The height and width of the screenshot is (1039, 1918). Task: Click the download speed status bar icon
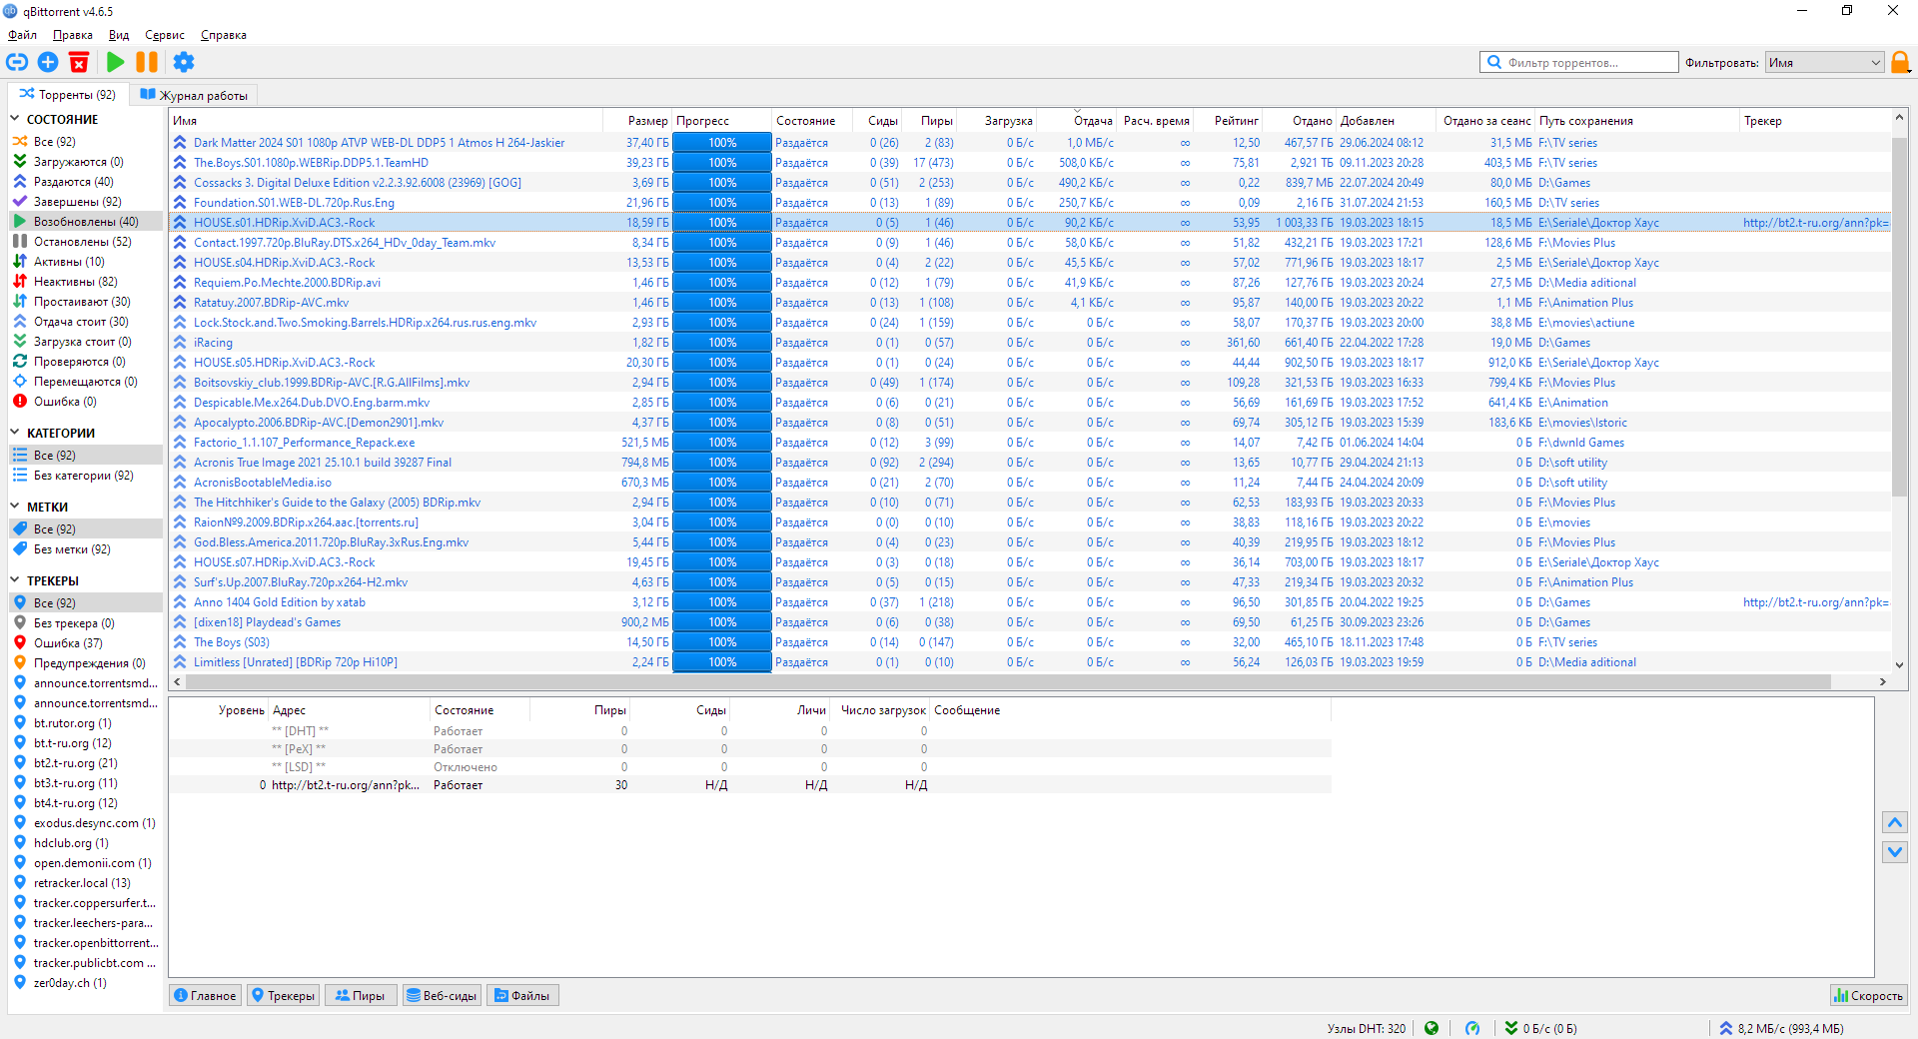[1511, 1028]
